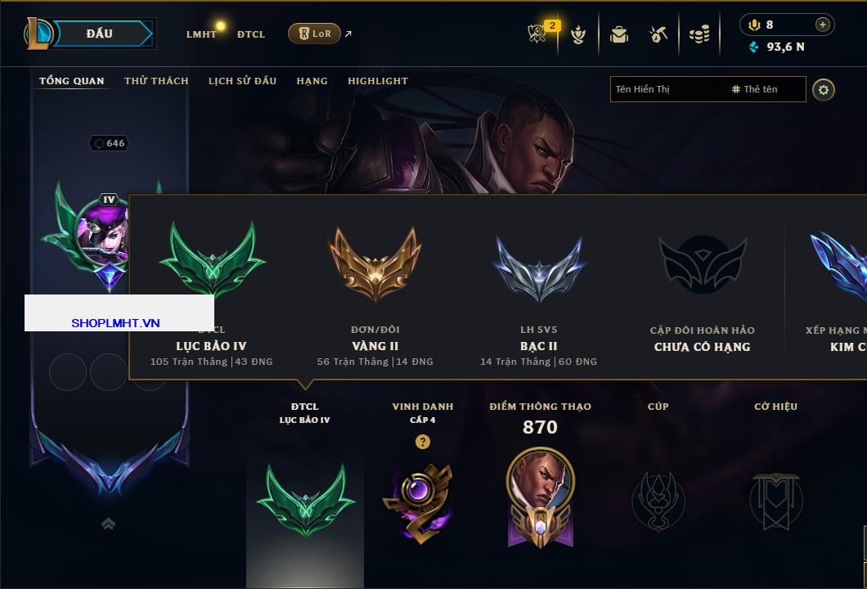Switch to the THỬ THÁCH tab
The image size is (867, 589).
[156, 81]
